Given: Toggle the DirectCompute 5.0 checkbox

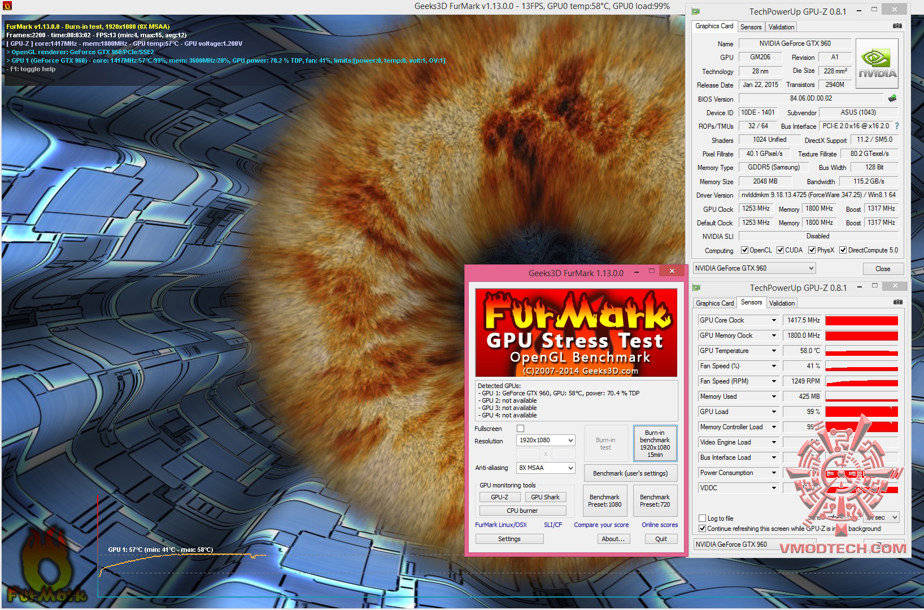Looking at the screenshot, I should click(843, 250).
